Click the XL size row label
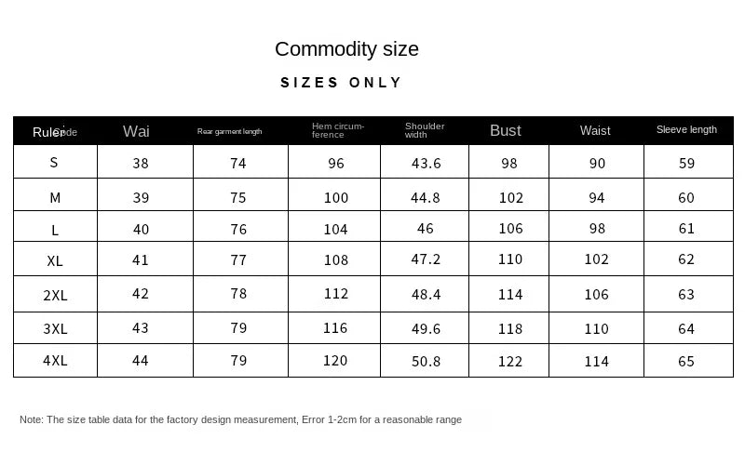 point(55,261)
